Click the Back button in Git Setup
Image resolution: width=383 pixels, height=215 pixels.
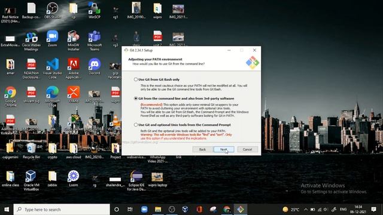click(x=202, y=149)
